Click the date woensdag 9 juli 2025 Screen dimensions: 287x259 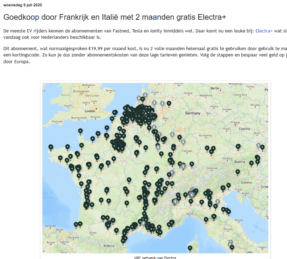coord(23,5)
